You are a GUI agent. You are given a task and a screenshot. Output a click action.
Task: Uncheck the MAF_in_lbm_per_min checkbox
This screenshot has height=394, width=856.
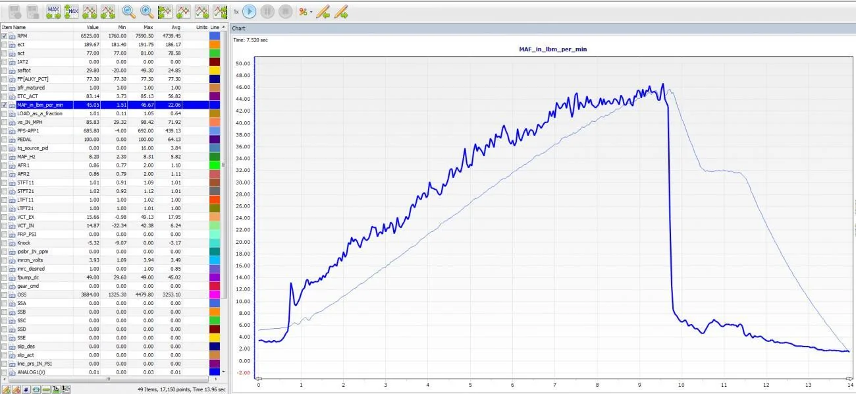(5, 105)
